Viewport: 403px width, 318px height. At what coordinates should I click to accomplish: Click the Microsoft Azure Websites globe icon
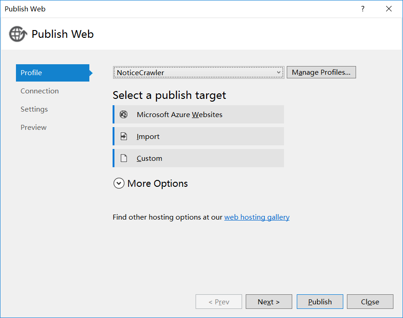(124, 114)
